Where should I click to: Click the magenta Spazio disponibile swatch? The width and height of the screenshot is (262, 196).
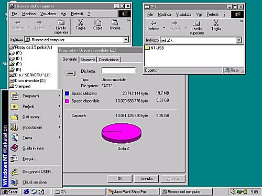pos(67,101)
